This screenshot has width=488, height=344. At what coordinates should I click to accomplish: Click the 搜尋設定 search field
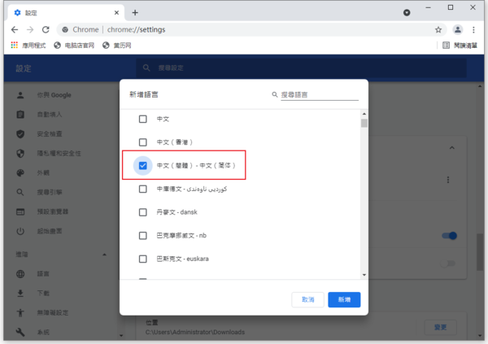click(x=301, y=67)
